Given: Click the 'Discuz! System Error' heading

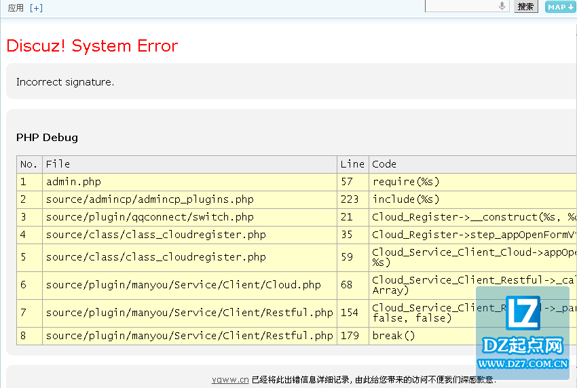Looking at the screenshot, I should (x=92, y=46).
